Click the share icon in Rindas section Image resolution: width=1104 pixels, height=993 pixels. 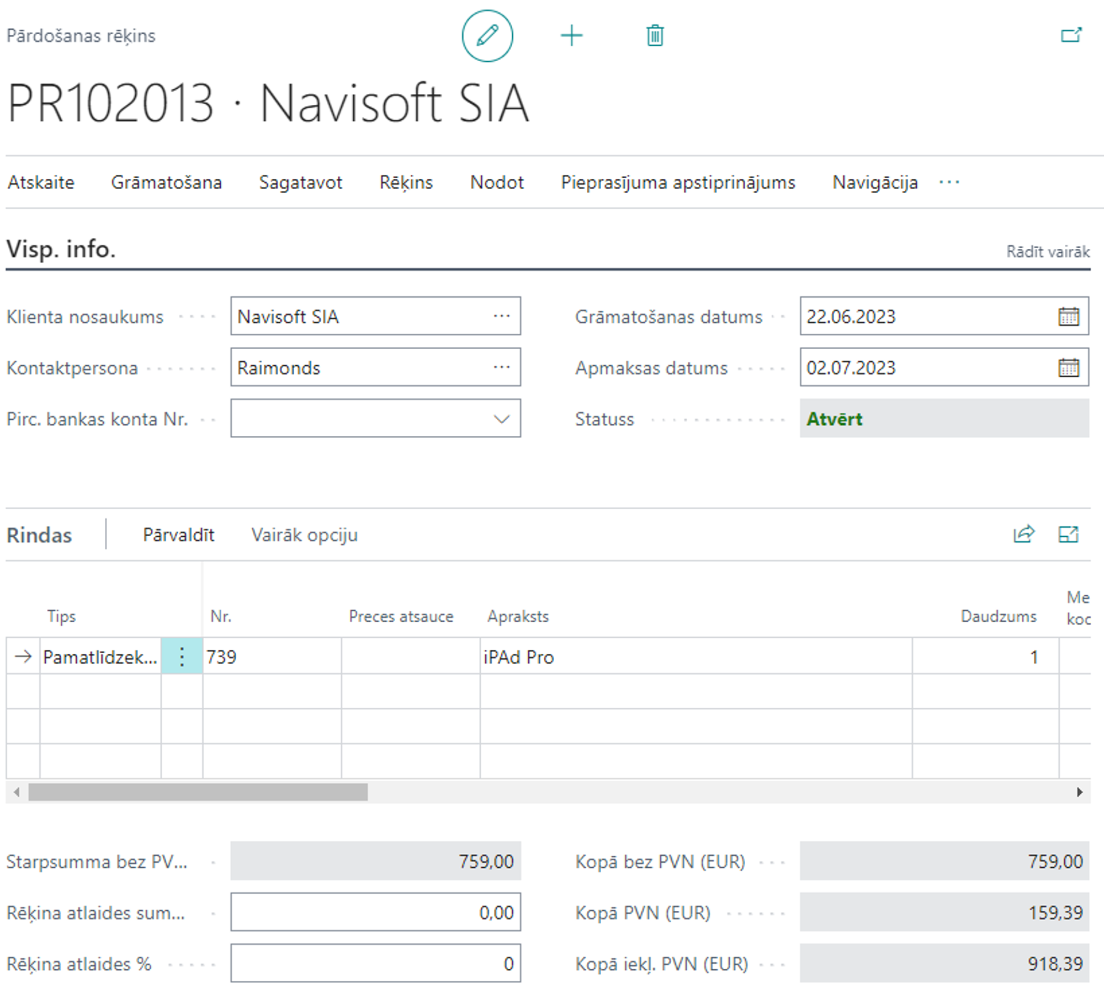[1023, 534]
